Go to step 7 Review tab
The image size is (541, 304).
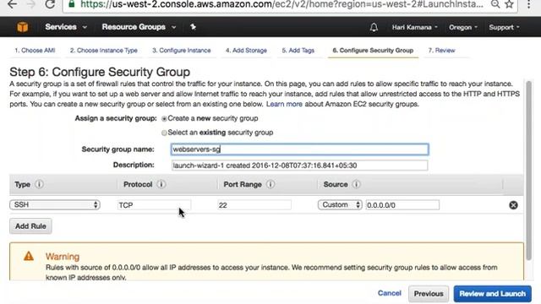(x=441, y=51)
